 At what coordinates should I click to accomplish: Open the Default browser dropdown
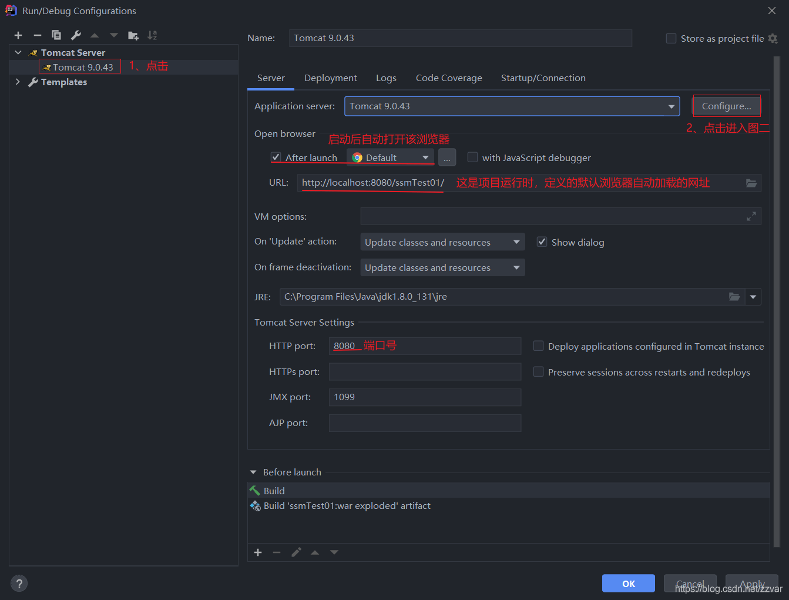(390, 157)
